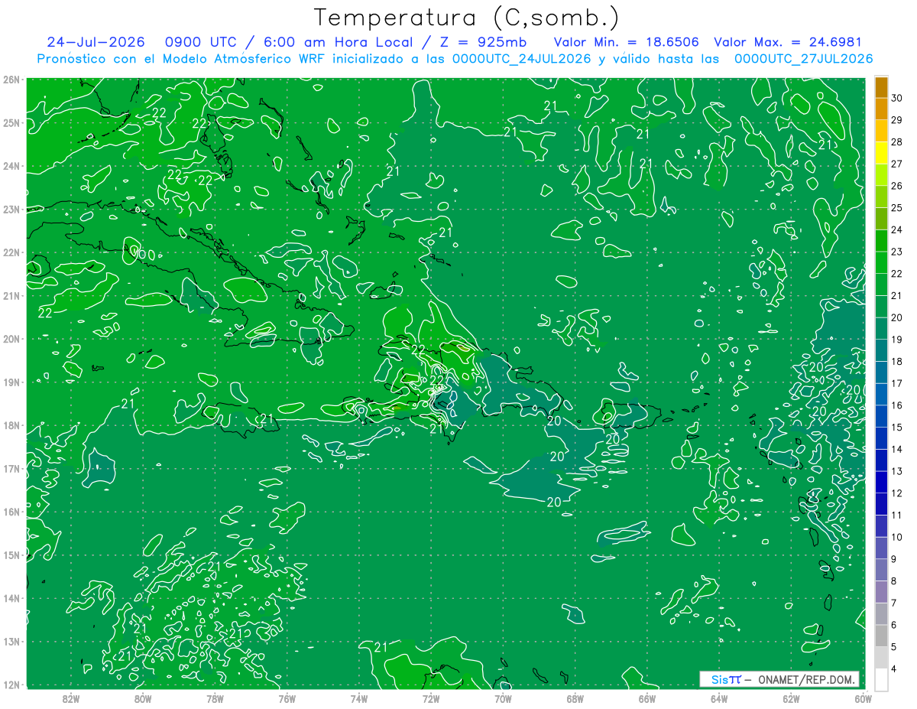Click the '60W' longitude axis label
The image size is (917, 709).
[x=864, y=698]
